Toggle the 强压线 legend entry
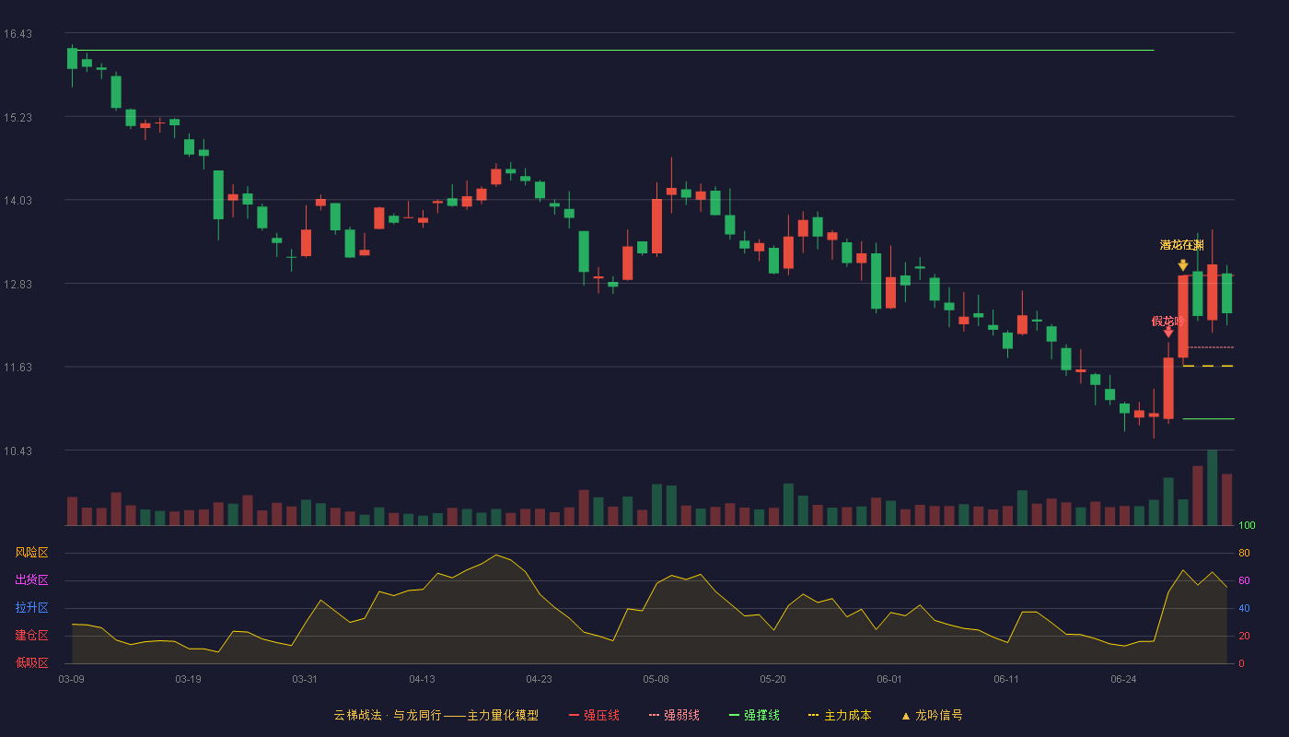Viewport: 1289px width, 737px height. 594,715
